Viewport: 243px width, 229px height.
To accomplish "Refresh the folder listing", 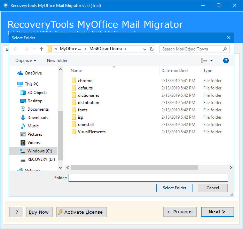I will pos(152,49).
